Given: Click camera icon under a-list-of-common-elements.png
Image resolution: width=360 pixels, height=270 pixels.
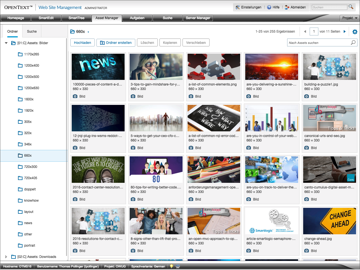Looking at the screenshot, I should [x=191, y=96].
